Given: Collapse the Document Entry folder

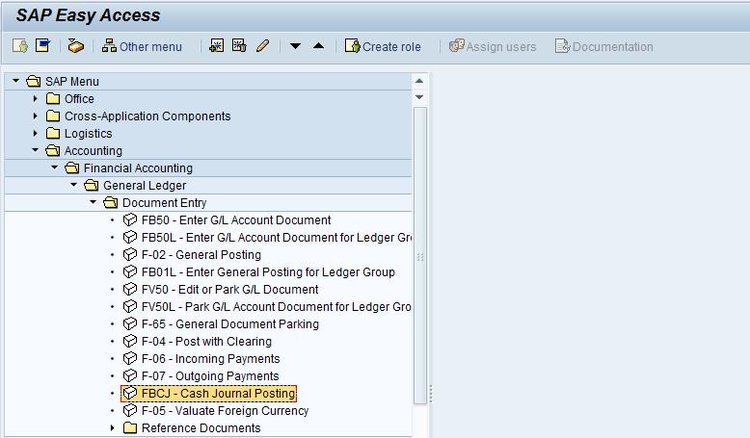Looking at the screenshot, I should click(94, 203).
